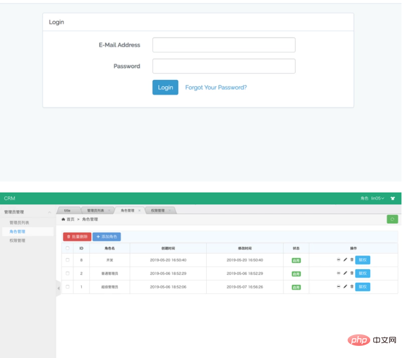This screenshot has width=402, height=358.
Task: Close the 管理员列表 tab
Action: click(x=109, y=211)
